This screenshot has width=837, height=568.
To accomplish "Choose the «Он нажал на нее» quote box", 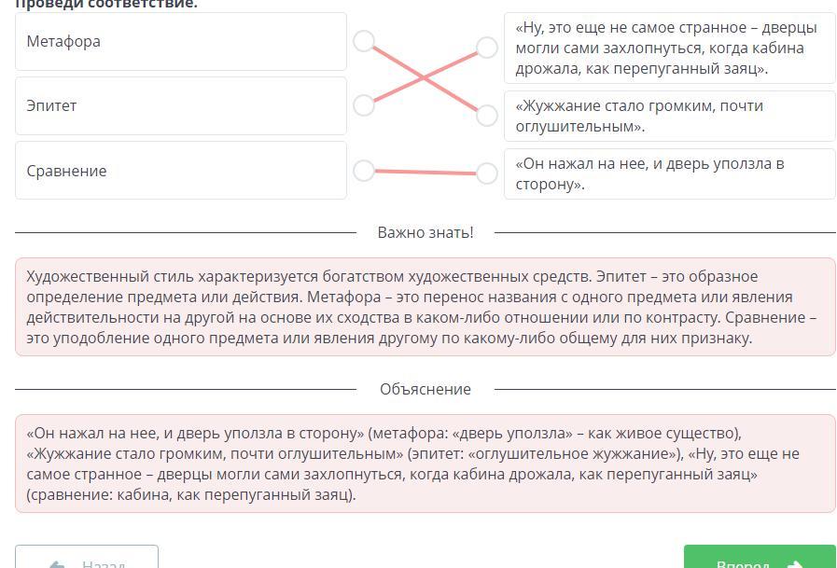I will [x=668, y=173].
